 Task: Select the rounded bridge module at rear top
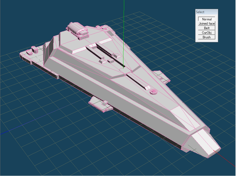point(78,29)
